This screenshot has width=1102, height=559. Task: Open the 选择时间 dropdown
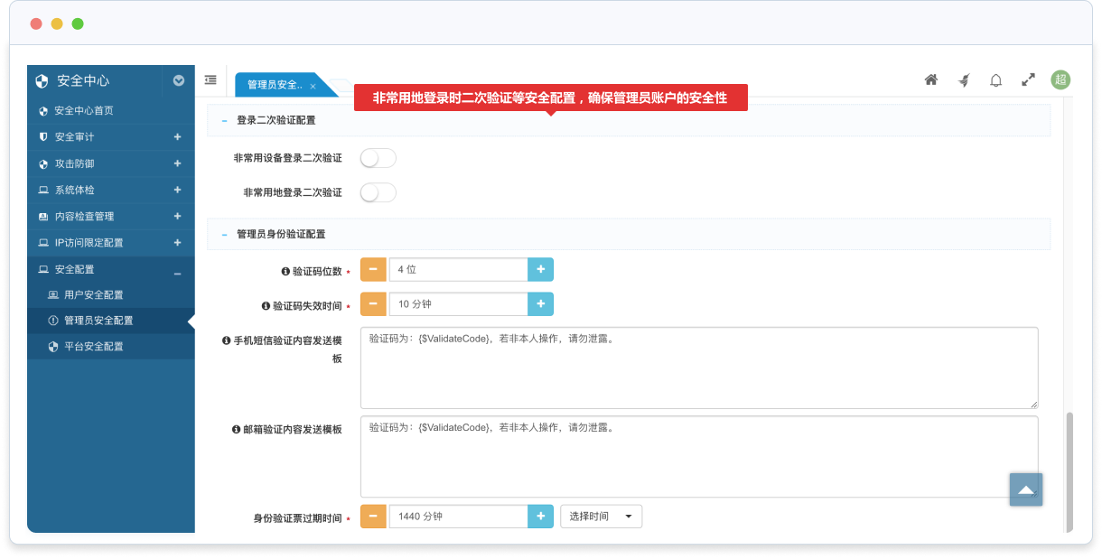[x=601, y=517]
